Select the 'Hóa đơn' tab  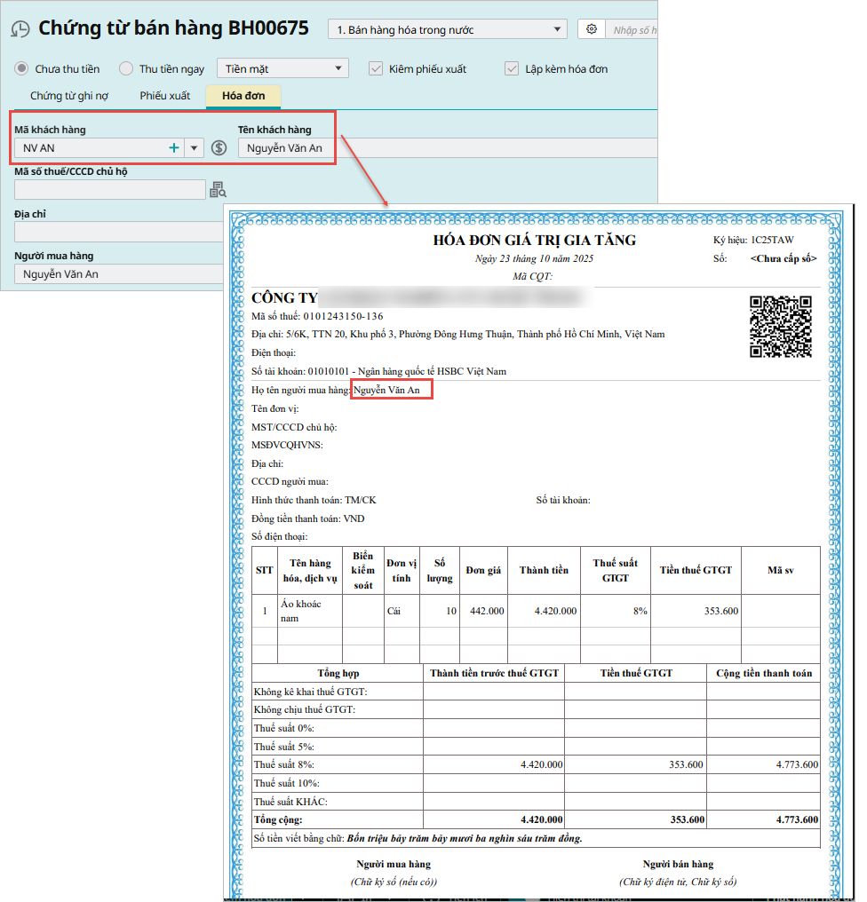243,96
